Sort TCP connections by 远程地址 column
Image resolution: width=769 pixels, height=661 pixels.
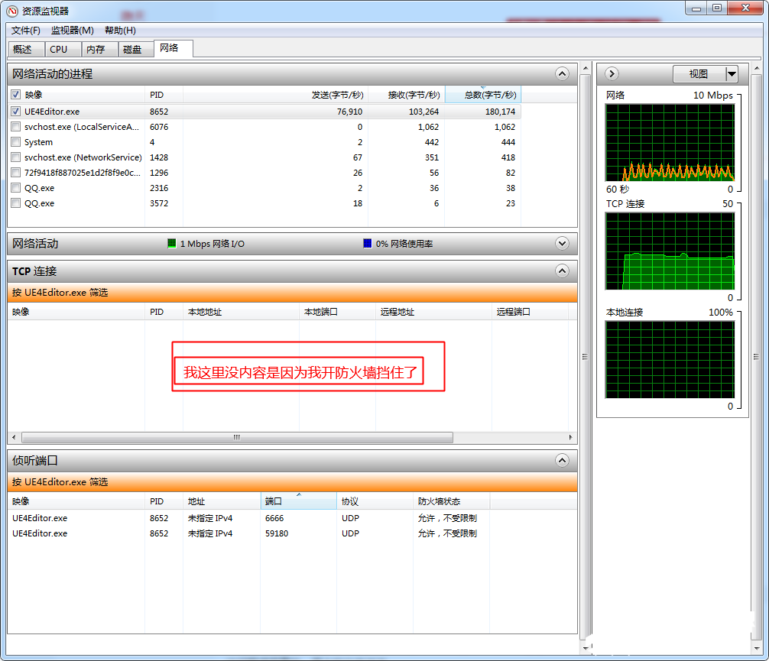pos(433,312)
